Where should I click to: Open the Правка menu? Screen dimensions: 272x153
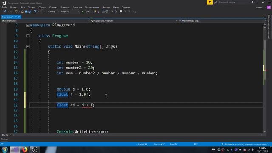pyautogui.click(x=14, y=7)
